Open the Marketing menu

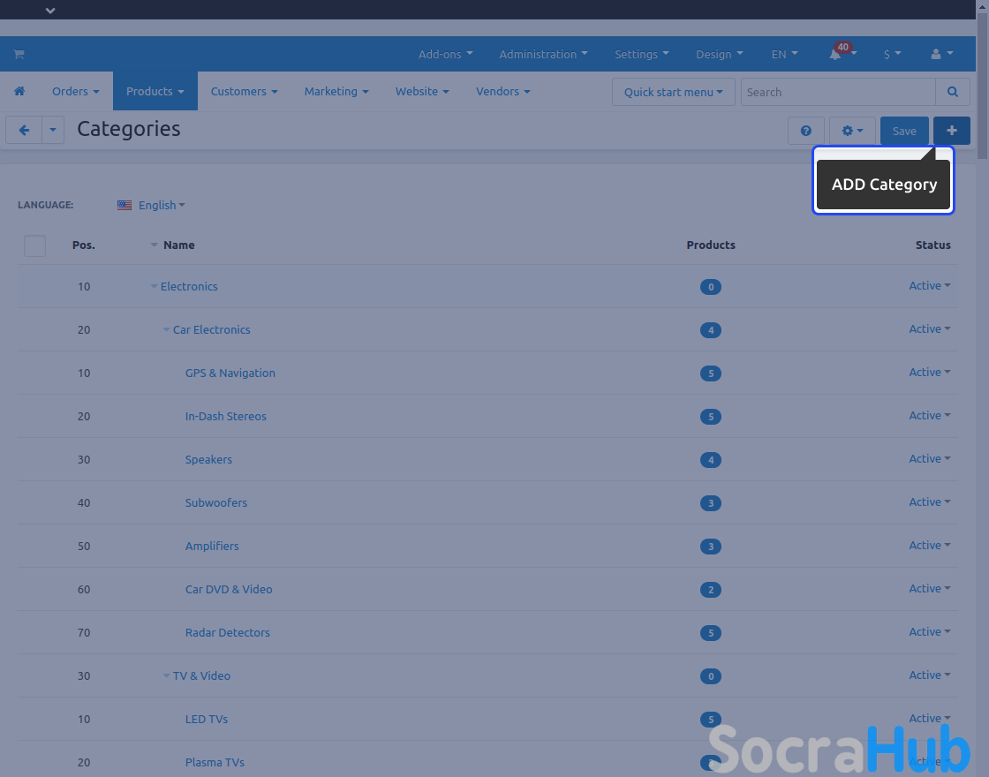coord(336,92)
